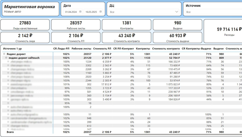This screenshot has height=137, width=242.
Task: Sort by the Стоимость контракта column header
Action: pos(166,49)
